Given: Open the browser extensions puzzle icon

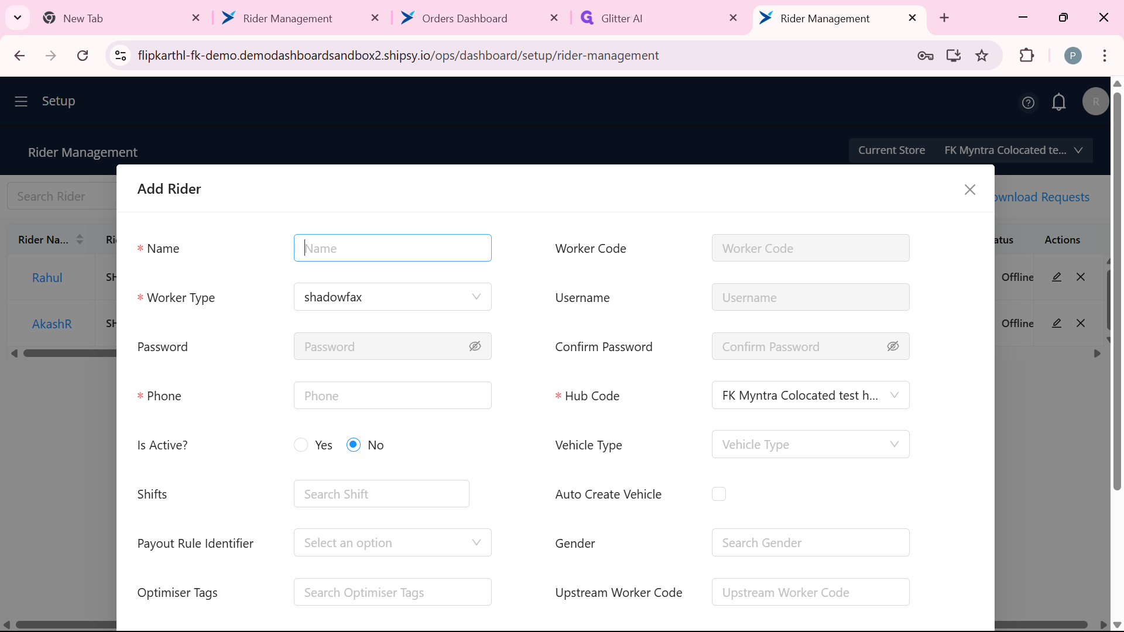Looking at the screenshot, I should click(1027, 56).
